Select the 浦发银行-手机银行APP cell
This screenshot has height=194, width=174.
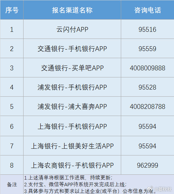point(72,87)
